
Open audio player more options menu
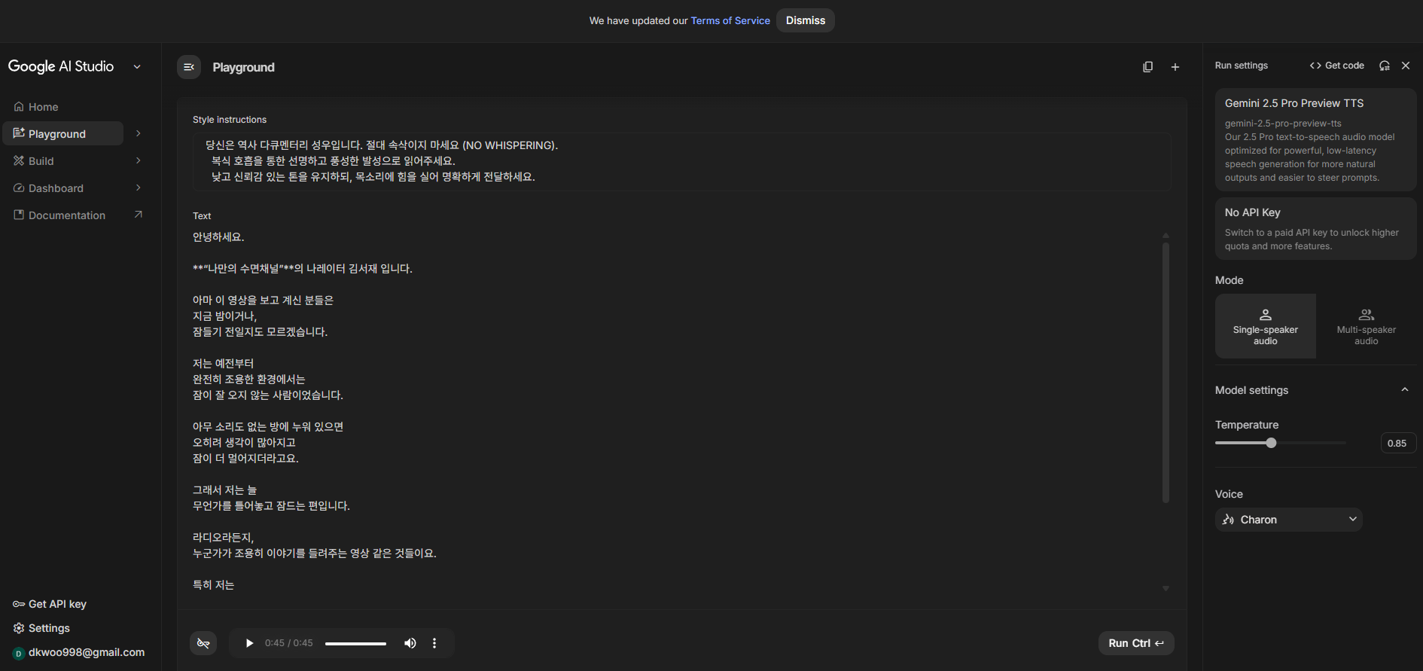pos(434,643)
